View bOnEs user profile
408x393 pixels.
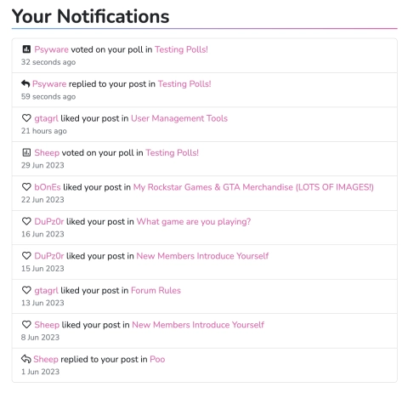48,187
